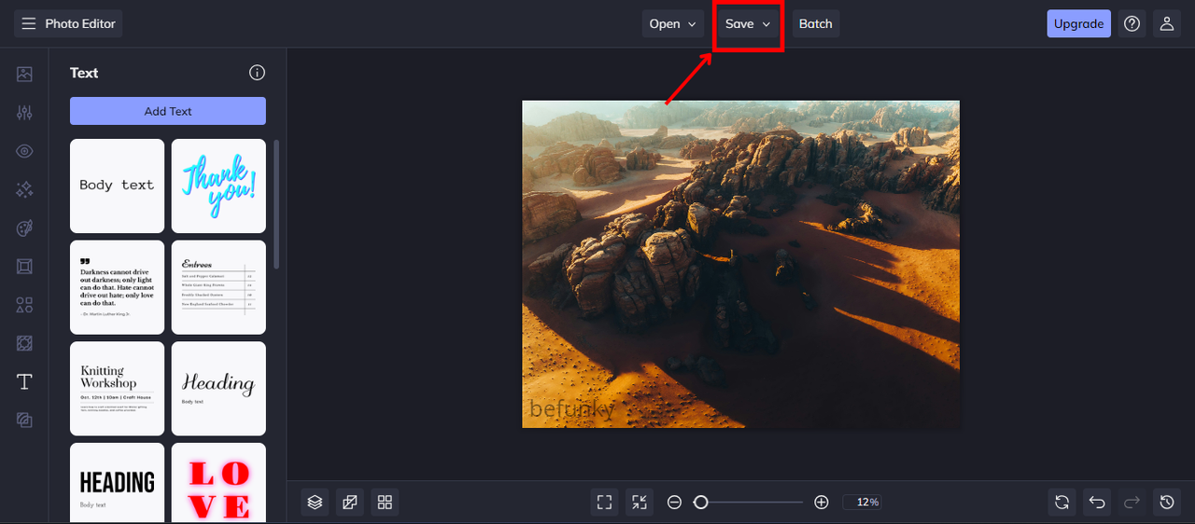This screenshot has width=1195, height=524.
Task: Open the Graphics shapes tool
Action: tap(24, 305)
